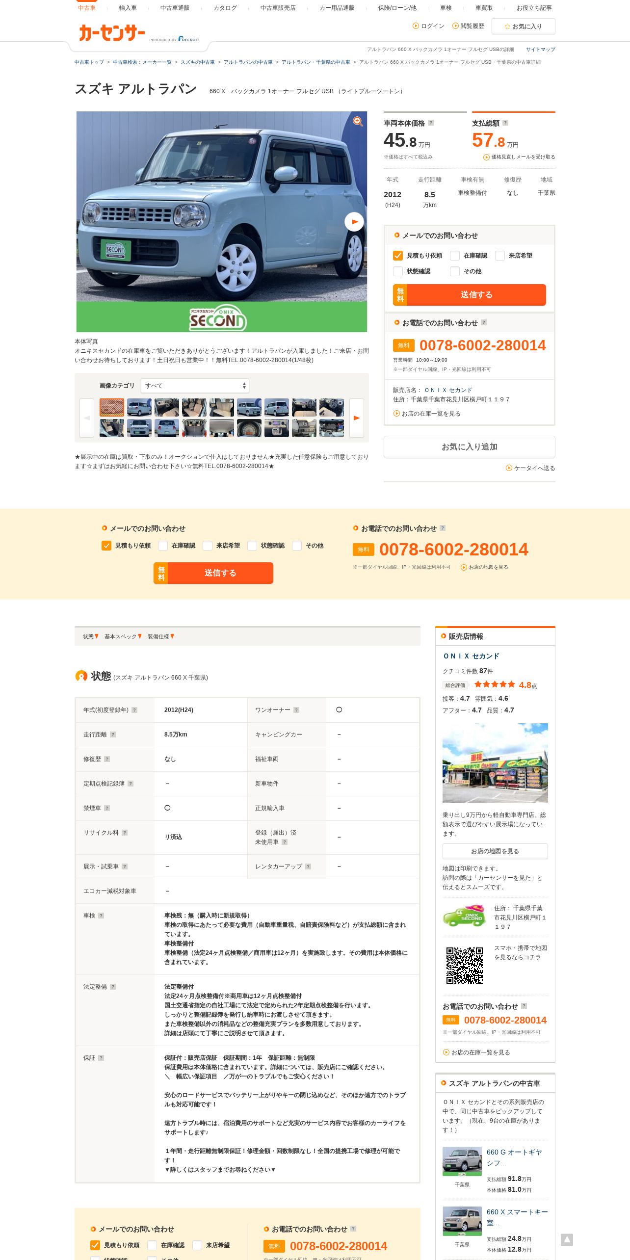The width and height of the screenshot is (630, 1260).
Task: Click the QR code for shop map
Action: 465,966
